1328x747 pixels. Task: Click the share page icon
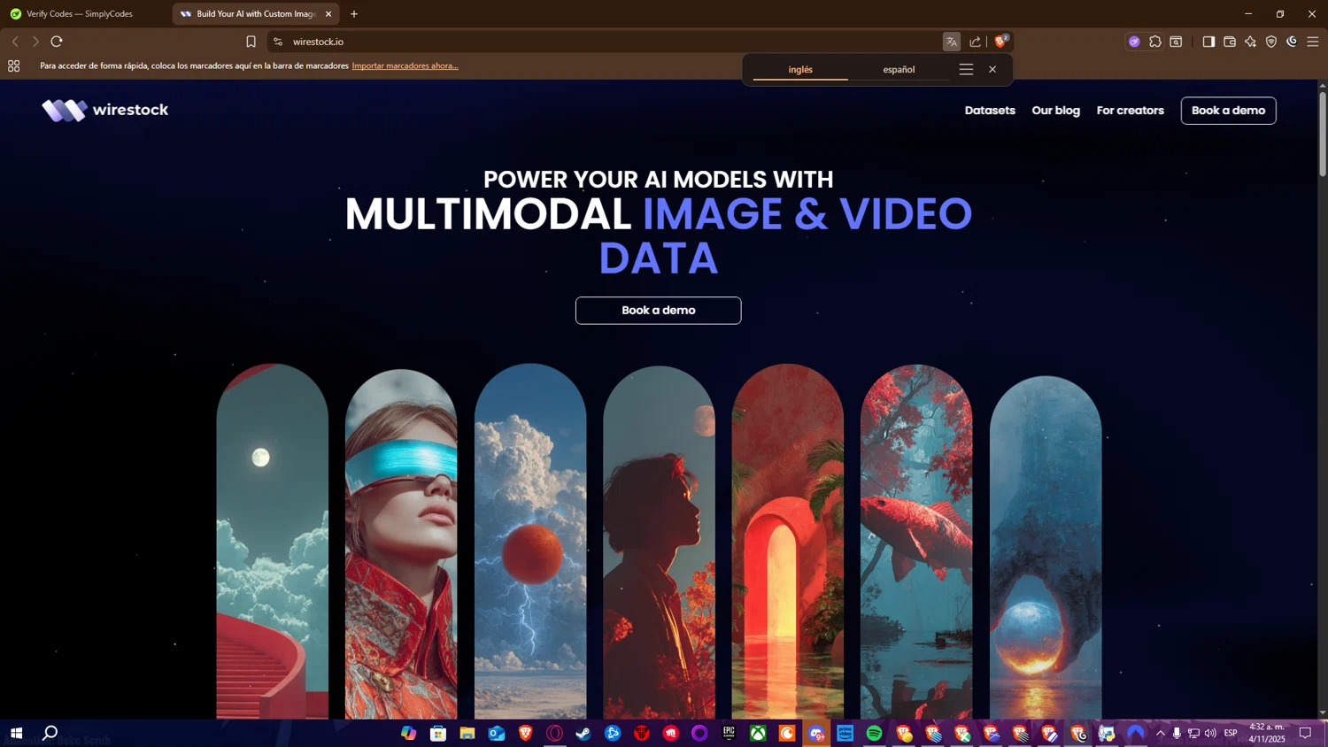point(975,42)
